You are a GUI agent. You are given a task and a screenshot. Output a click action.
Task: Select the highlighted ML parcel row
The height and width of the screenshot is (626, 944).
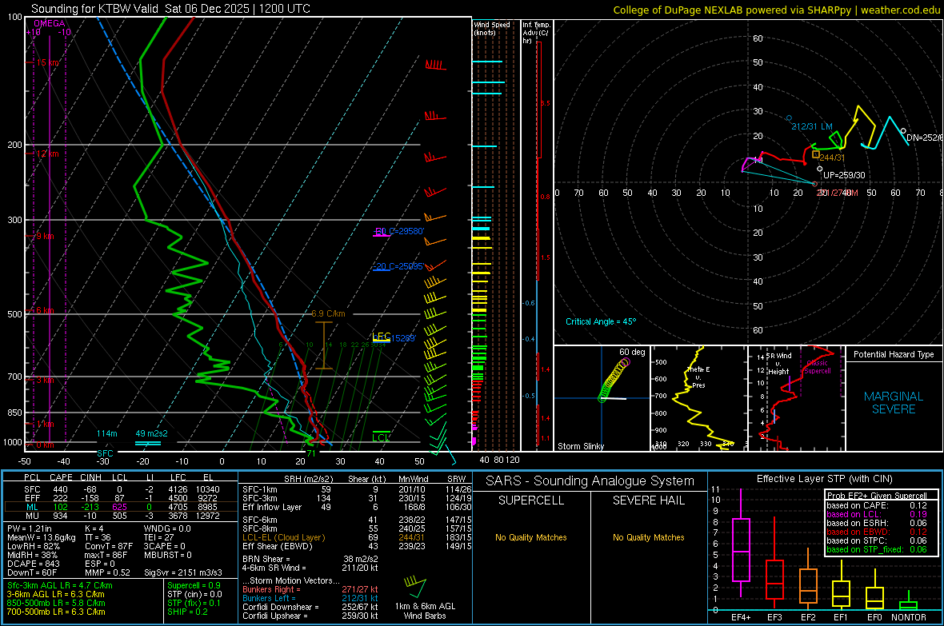coord(121,507)
